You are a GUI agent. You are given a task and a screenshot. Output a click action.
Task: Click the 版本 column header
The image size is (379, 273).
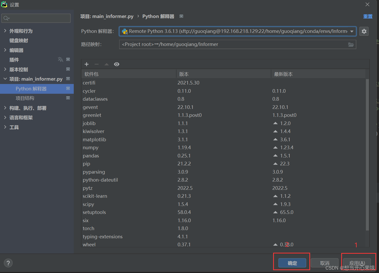pyautogui.click(x=224, y=74)
